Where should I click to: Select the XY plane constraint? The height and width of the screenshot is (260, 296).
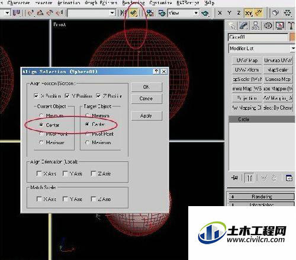click(249, 13)
